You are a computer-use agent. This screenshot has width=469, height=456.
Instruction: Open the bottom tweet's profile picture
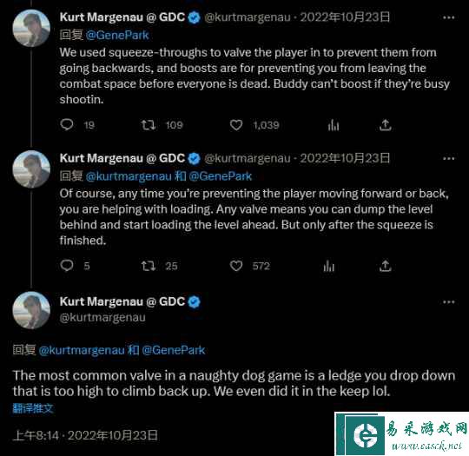[x=31, y=310]
